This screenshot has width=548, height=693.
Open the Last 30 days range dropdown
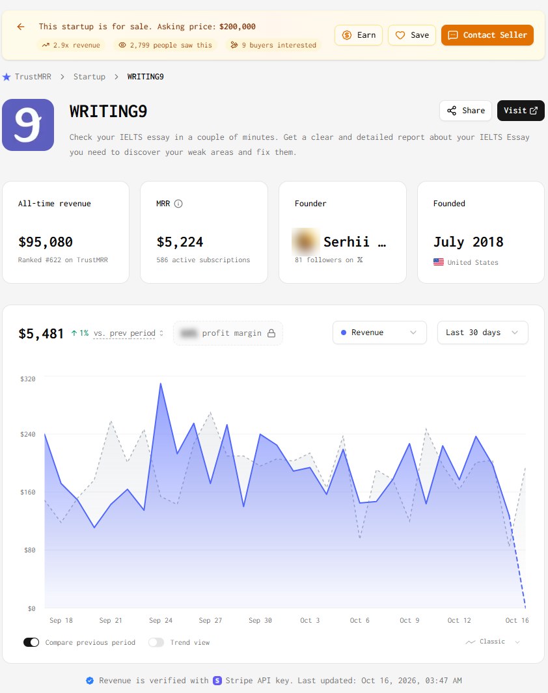click(483, 333)
